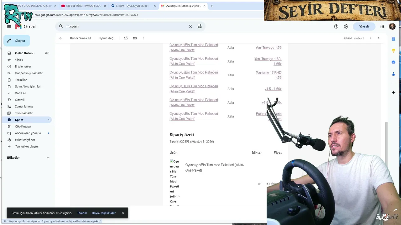
Task: Open the mod package link beside Tourismo 17 RHD
Action: pyautogui.click(x=194, y=75)
